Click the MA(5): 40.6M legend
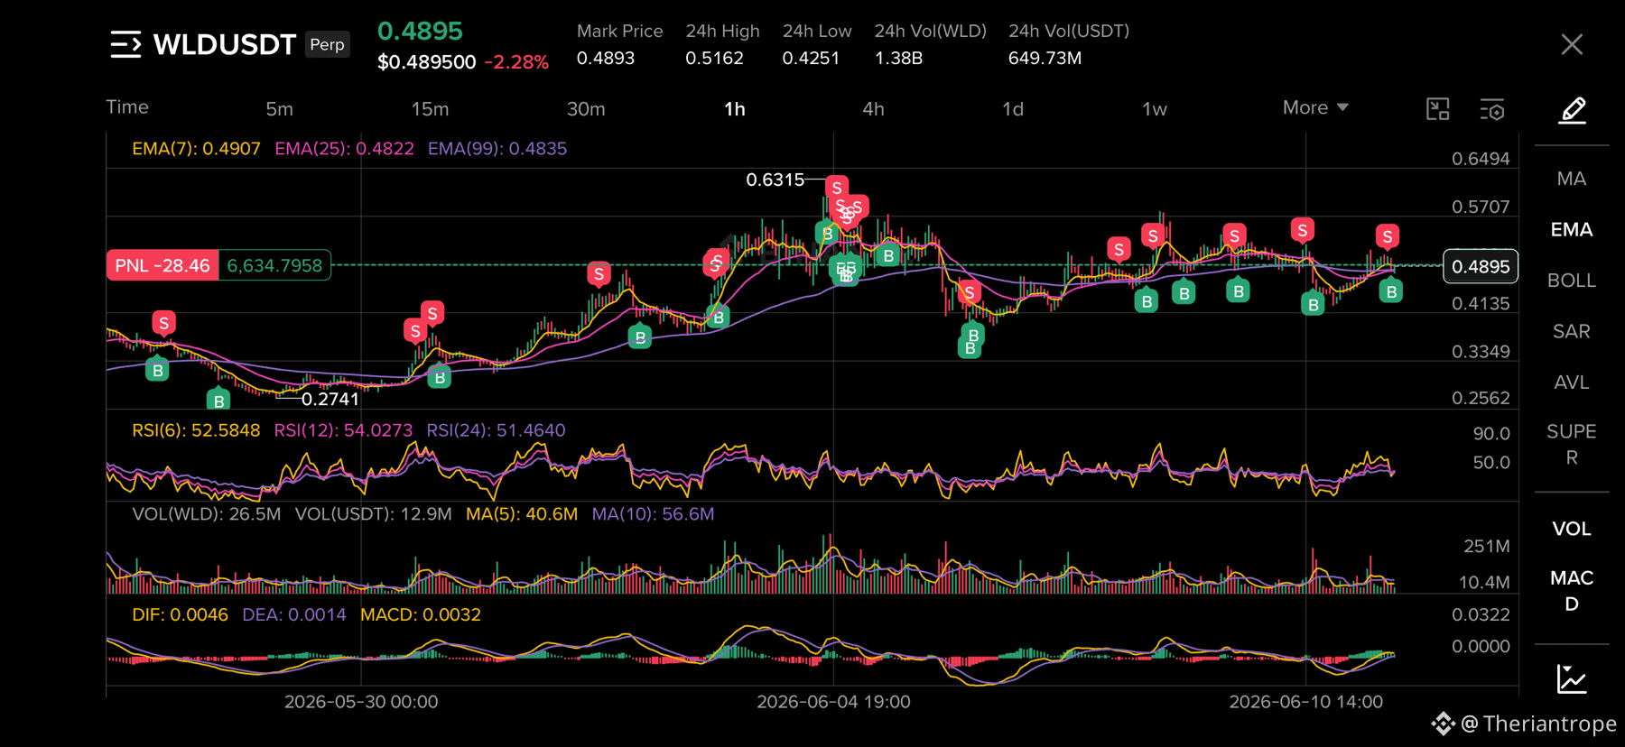The image size is (1625, 747). [522, 514]
